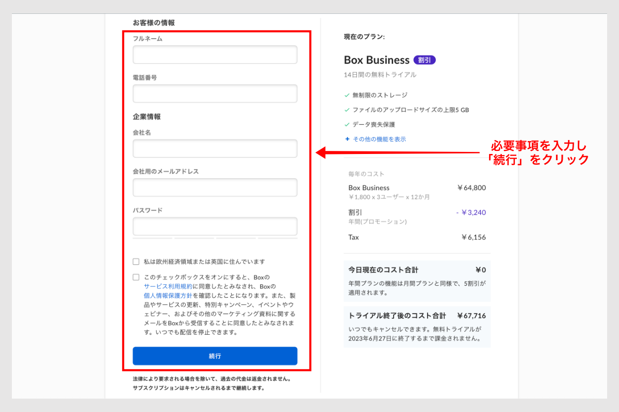Click the 今日現在のコスト合計 heading
The image size is (619, 412).
pos(383,270)
